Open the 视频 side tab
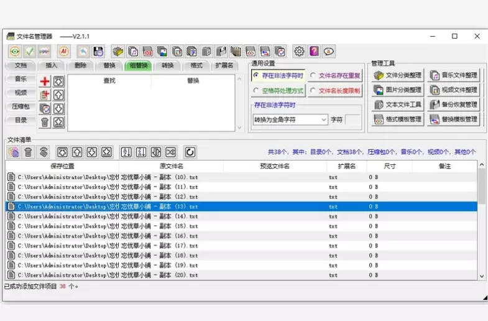This screenshot has width=488, height=321. click(x=21, y=93)
